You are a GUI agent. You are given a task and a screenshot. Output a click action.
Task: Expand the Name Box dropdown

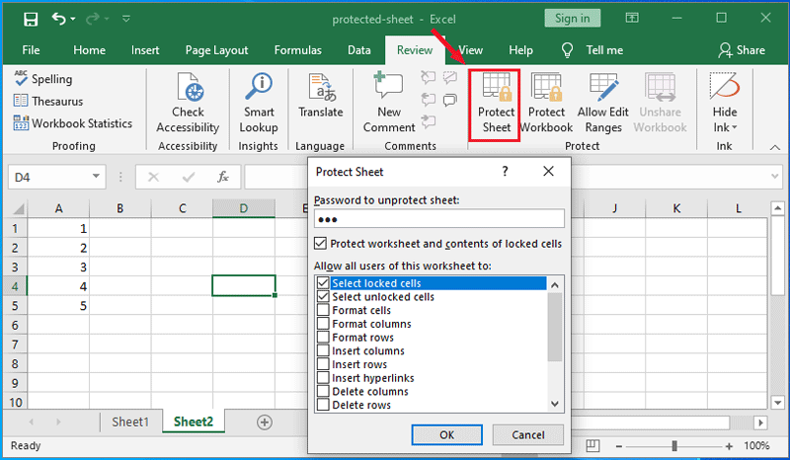click(96, 177)
